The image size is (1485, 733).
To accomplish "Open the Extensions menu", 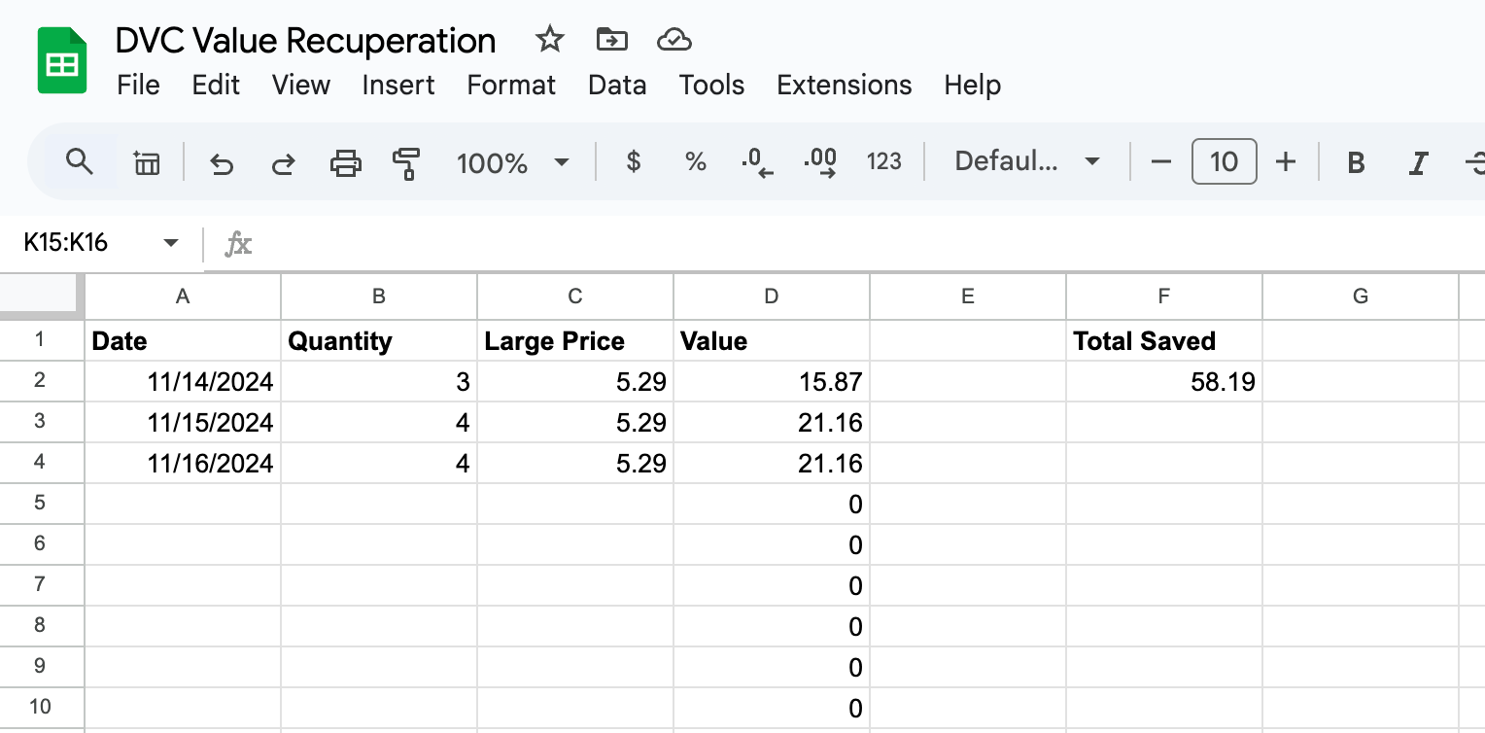I will click(843, 85).
